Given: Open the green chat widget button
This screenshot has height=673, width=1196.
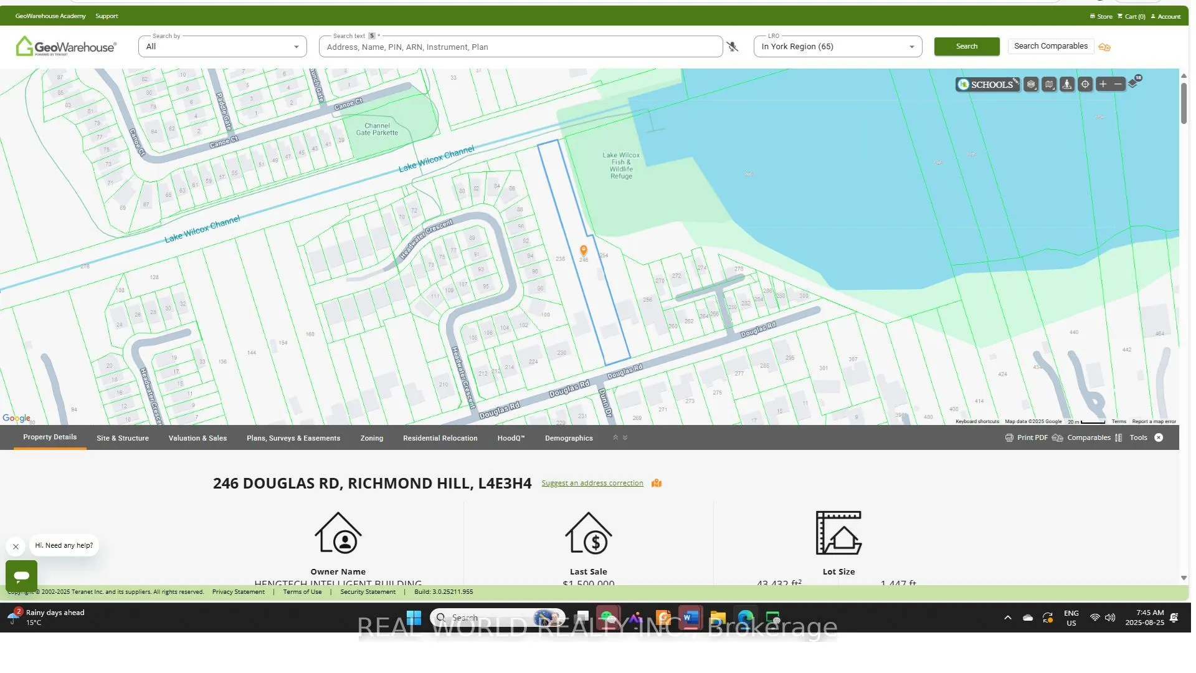Looking at the screenshot, I should point(22,576).
